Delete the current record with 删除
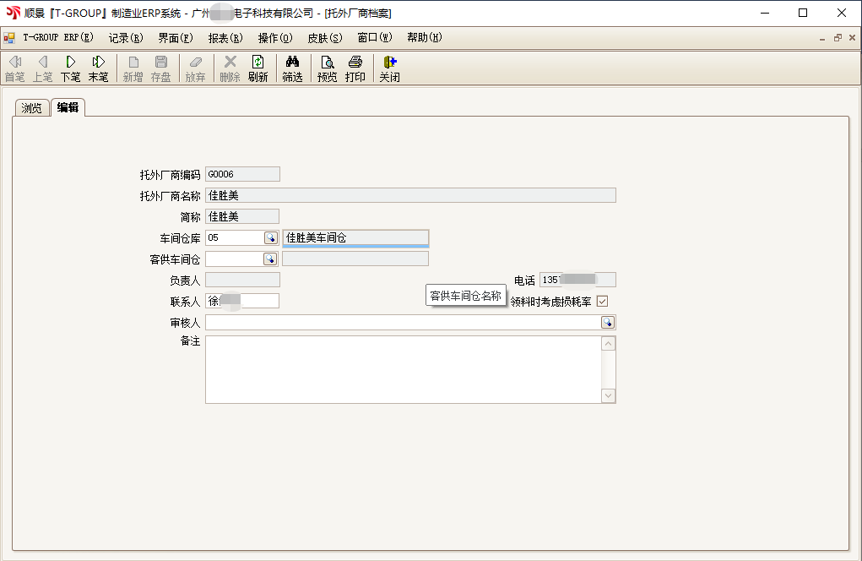This screenshot has width=862, height=561. click(230, 68)
